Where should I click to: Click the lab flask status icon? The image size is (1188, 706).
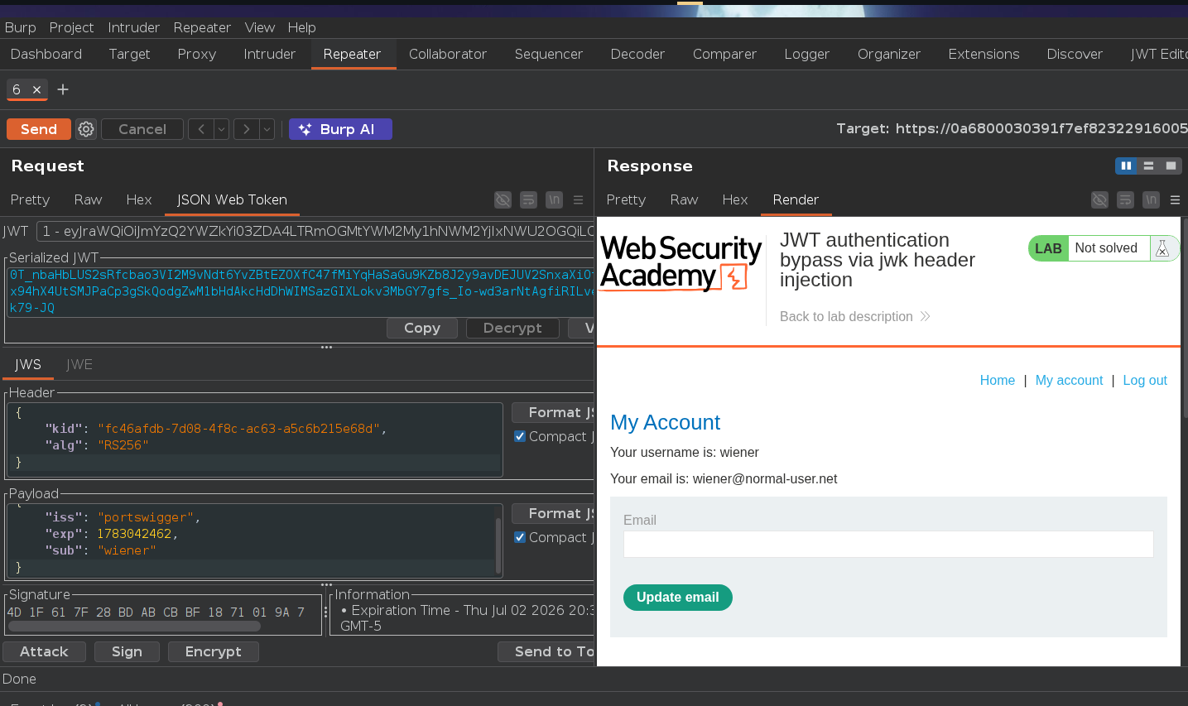(1162, 248)
